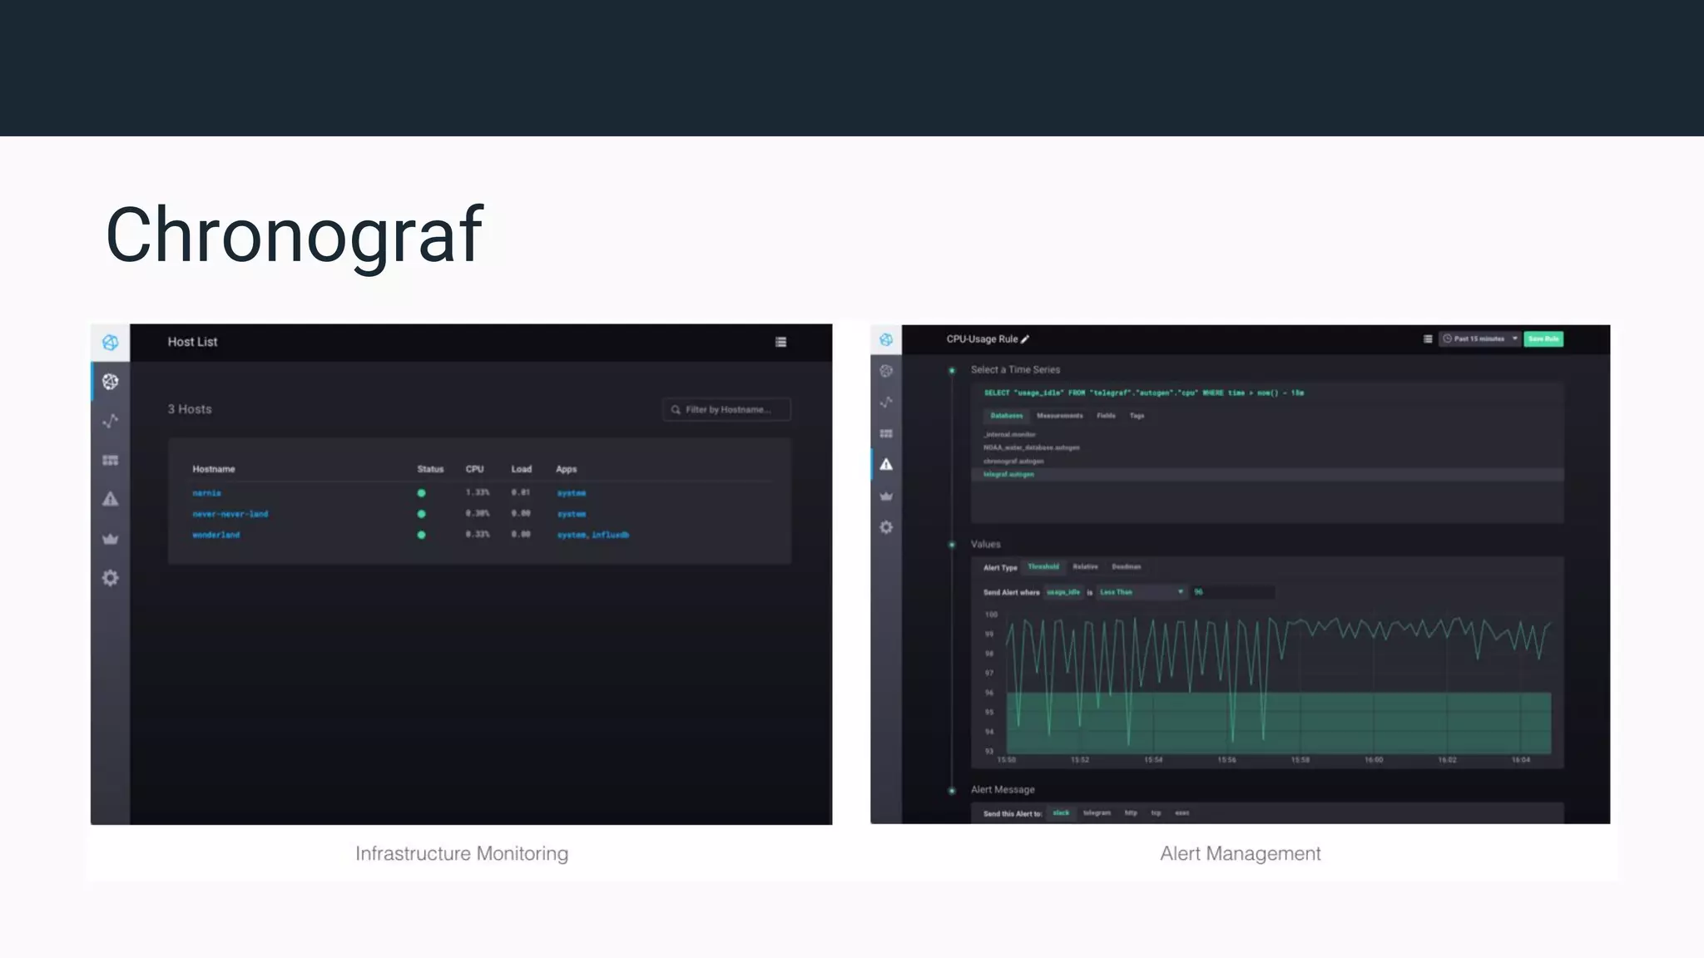This screenshot has width=1704, height=958.
Task: Open Admin crown icon in Host List sidebar
Action: (x=110, y=539)
